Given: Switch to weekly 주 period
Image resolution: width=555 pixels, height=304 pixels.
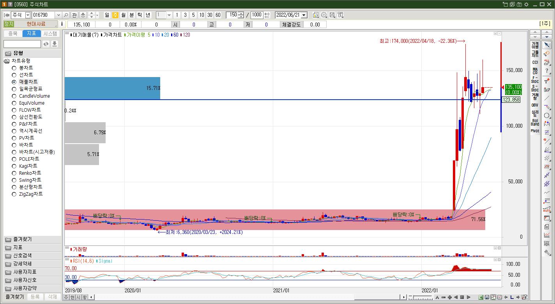Looking at the screenshot, I should [x=115, y=15].
